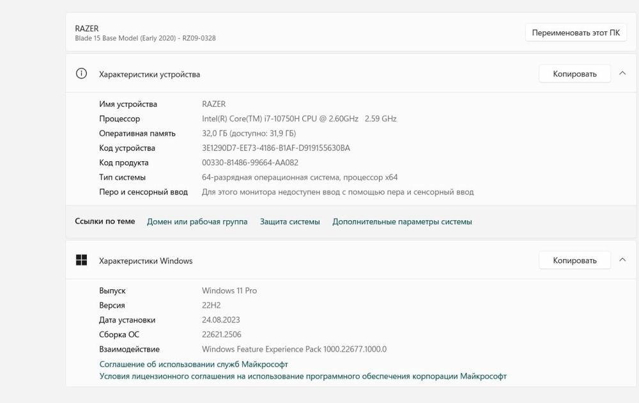Open Защита системы link

pos(289,221)
